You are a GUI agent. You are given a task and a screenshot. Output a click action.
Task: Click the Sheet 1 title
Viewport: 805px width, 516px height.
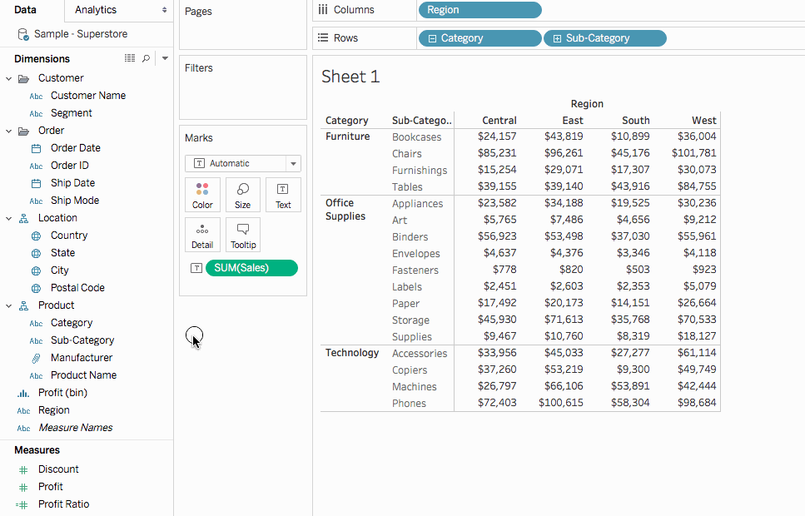pyautogui.click(x=350, y=74)
